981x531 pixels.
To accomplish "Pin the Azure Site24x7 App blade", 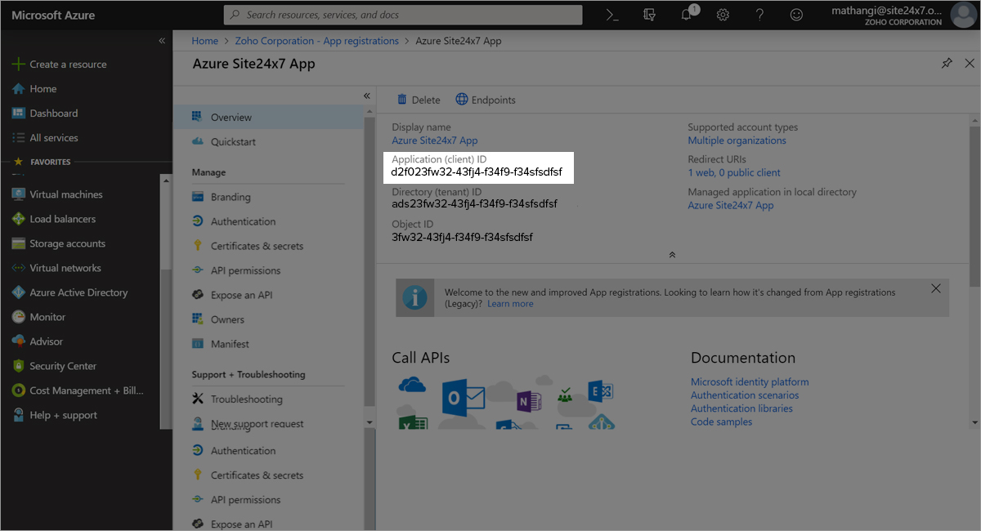I will click(947, 63).
